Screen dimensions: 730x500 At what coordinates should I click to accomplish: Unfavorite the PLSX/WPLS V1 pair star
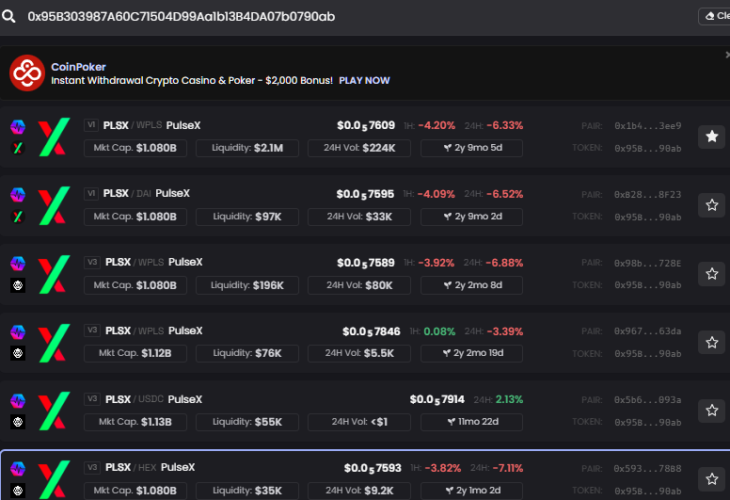712,137
